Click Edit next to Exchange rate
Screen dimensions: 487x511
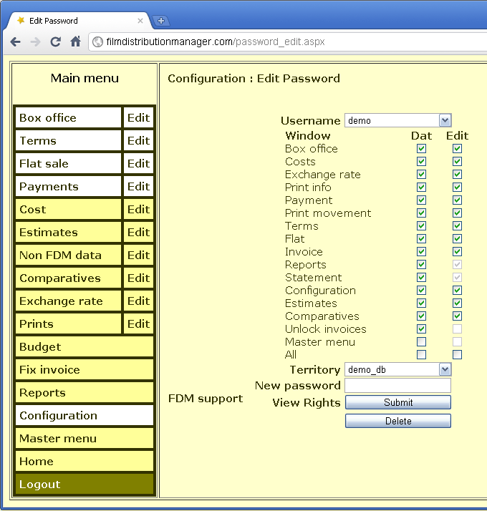pyautogui.click(x=138, y=301)
